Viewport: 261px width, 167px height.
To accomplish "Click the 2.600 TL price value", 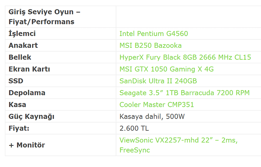I will point(134,128).
